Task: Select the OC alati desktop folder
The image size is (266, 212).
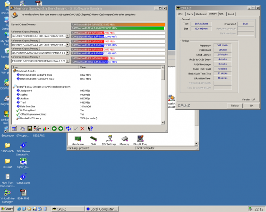Action: point(8,163)
